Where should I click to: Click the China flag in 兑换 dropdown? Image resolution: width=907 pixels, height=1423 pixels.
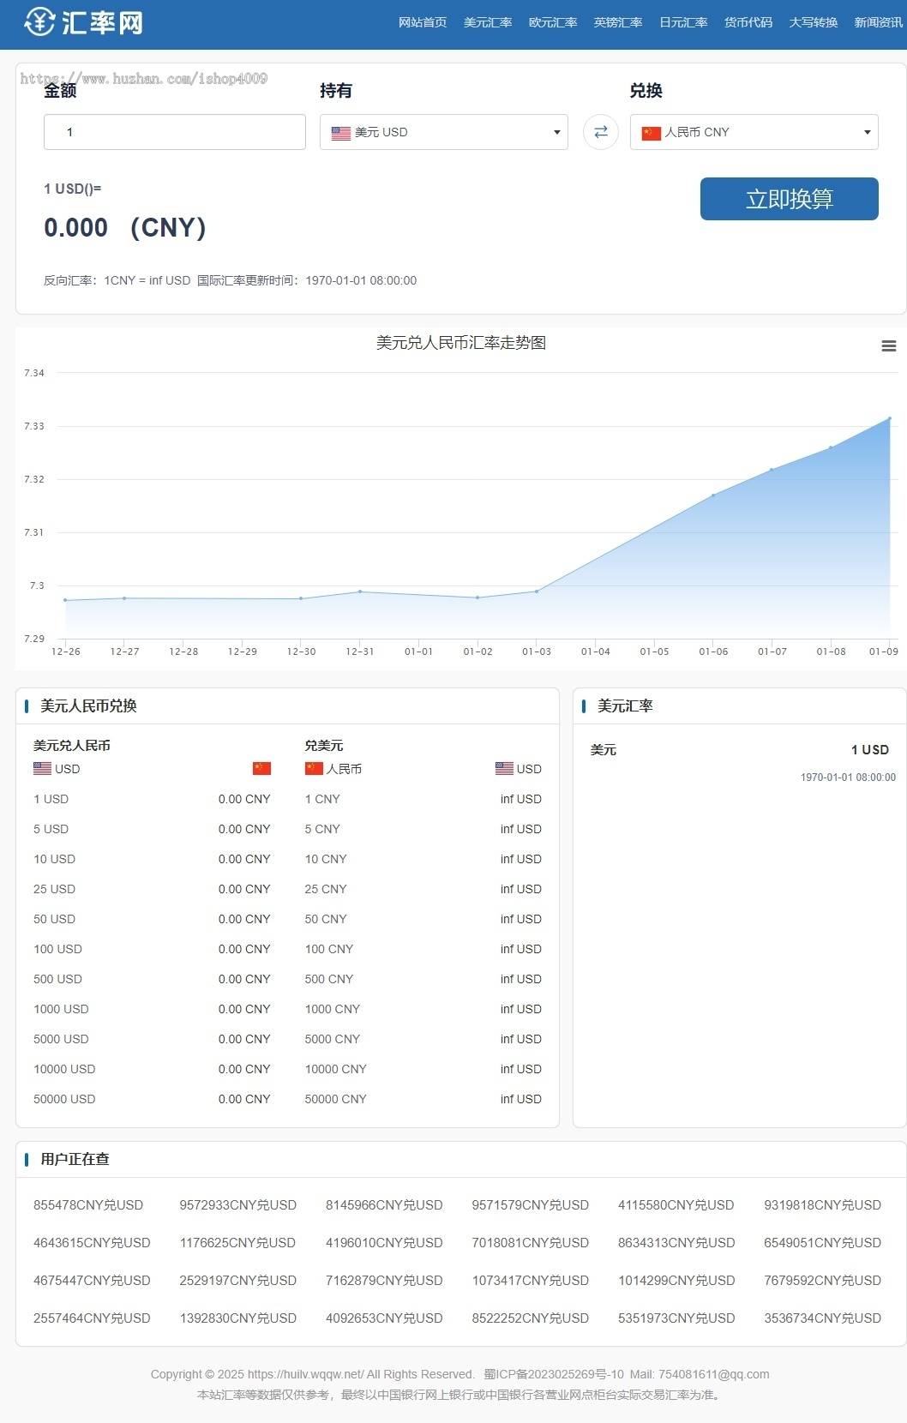[x=652, y=133]
